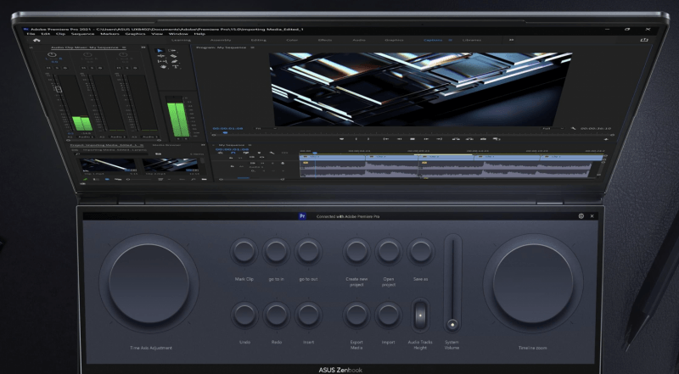Flip the Audio Tracks Height switch

pyautogui.click(x=420, y=315)
